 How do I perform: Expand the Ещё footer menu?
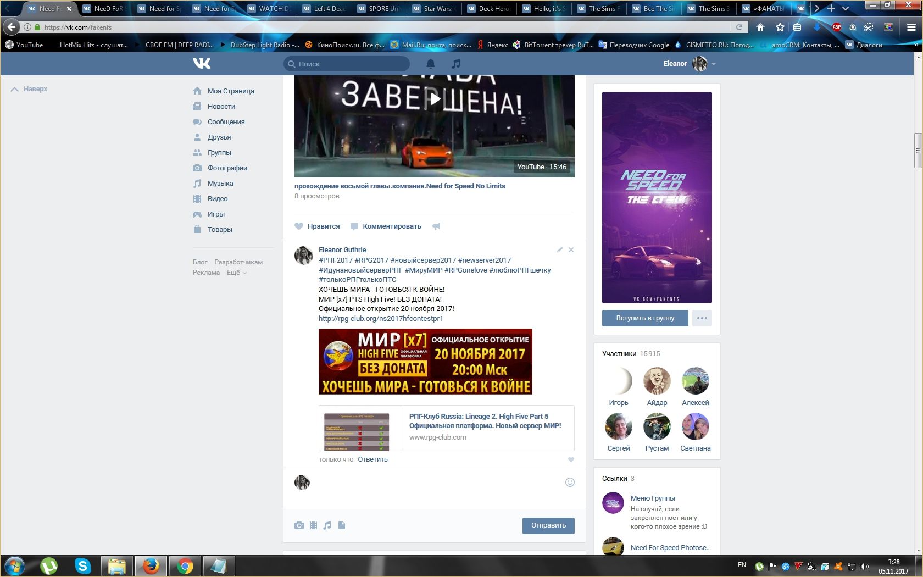coord(237,273)
